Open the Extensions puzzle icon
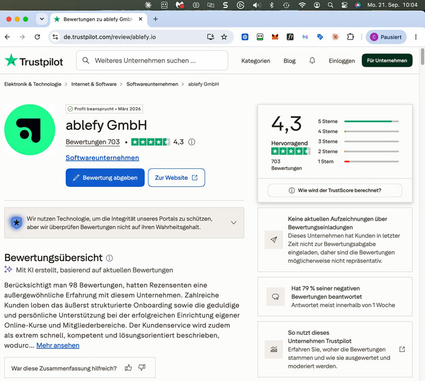Image resolution: width=425 pixels, height=381 pixels. tap(350, 37)
